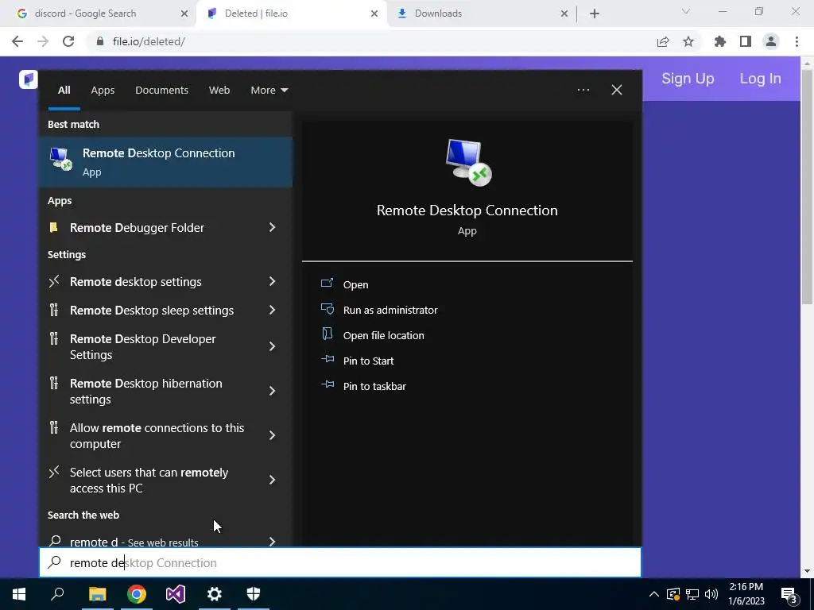The height and width of the screenshot is (610, 814).
Task: Click the Chrome back arrow
Action: 17,41
